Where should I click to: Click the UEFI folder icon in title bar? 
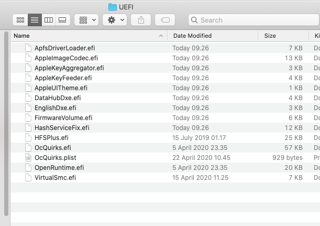point(112,7)
